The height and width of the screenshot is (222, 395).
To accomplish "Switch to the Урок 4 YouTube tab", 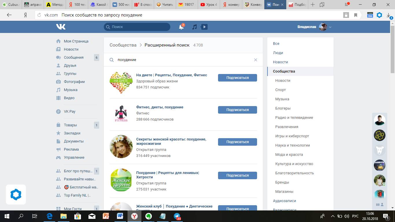I will coord(209,5).
